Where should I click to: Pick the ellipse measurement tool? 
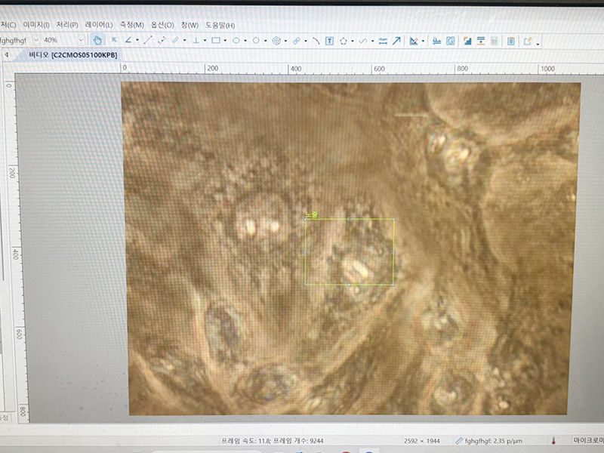click(x=236, y=40)
